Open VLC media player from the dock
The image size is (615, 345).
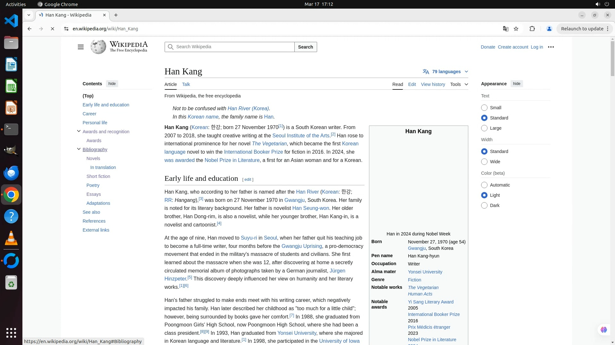tap(11, 238)
